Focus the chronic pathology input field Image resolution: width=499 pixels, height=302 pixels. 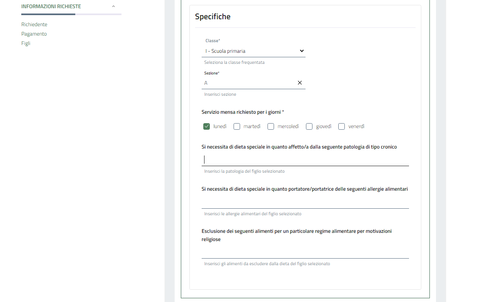coord(305,160)
